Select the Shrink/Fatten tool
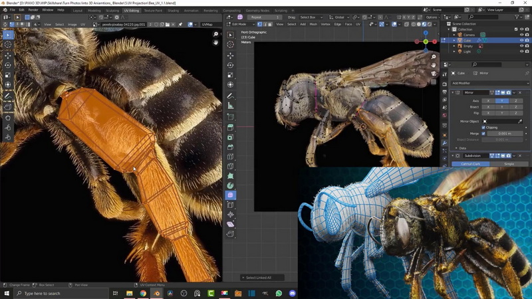 (x=230, y=215)
